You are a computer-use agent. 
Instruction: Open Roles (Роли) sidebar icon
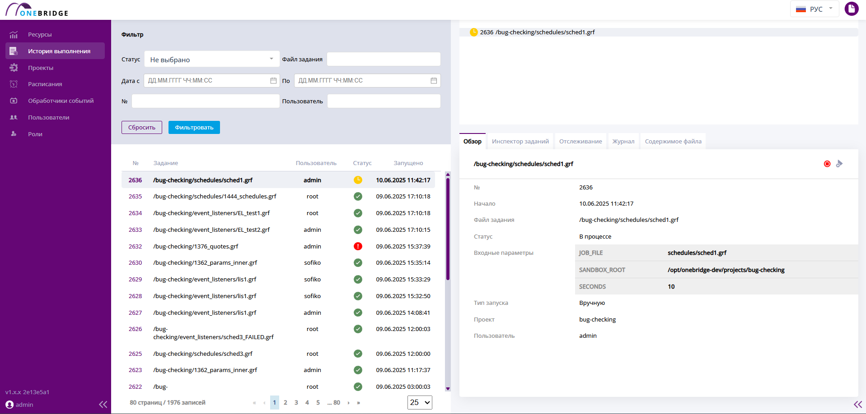tap(14, 134)
